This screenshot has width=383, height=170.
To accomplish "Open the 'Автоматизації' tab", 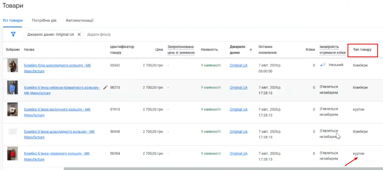I will point(80,20).
